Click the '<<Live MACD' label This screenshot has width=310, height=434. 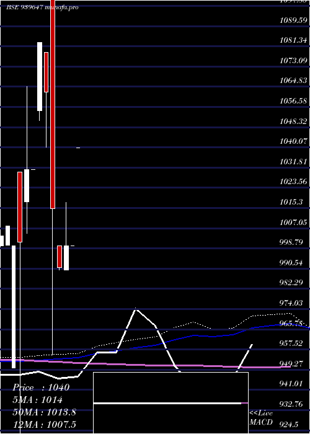(261, 418)
